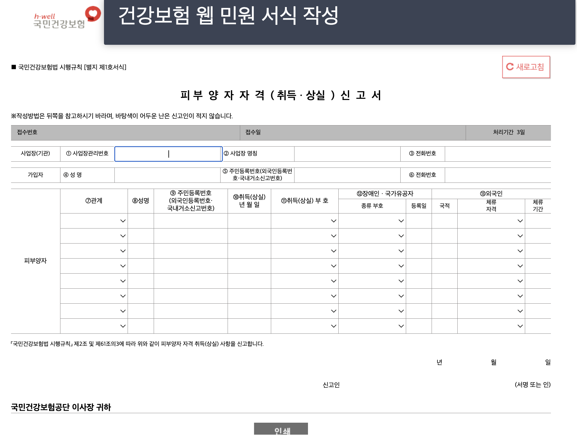Open the first 종류 부호 dropdown
The image size is (577, 446).
coord(401,221)
